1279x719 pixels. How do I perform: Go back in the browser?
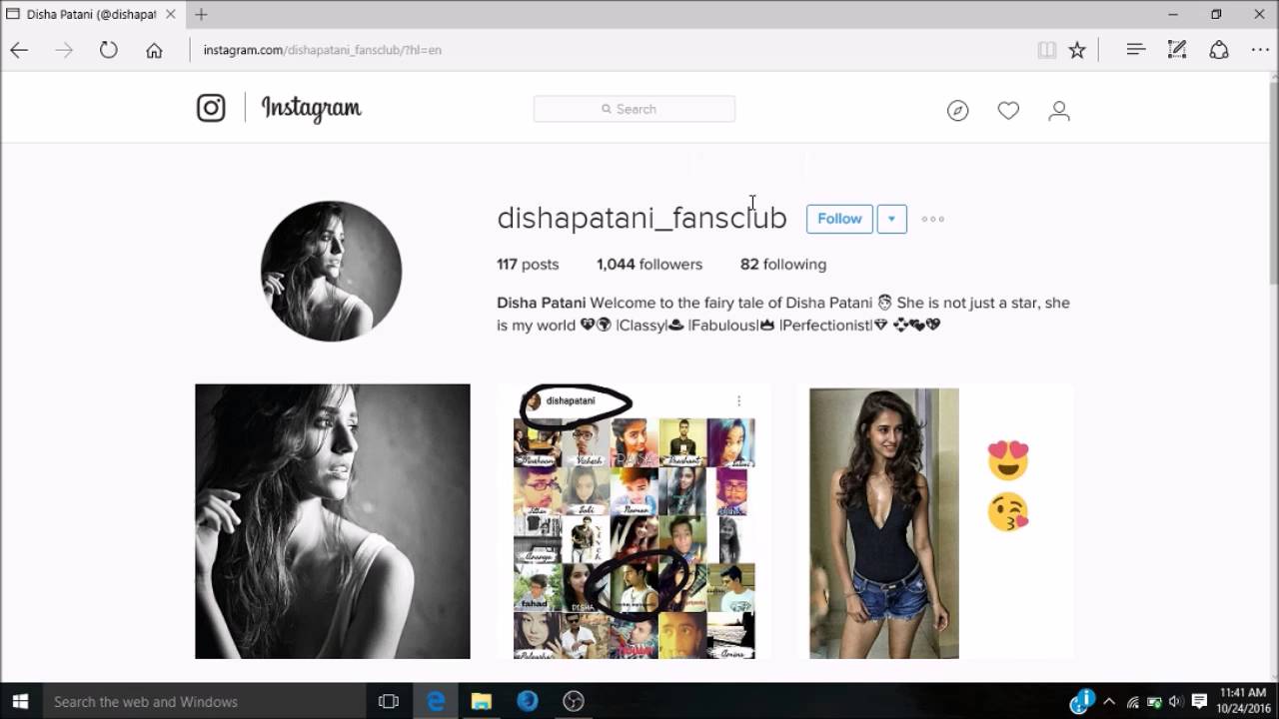(x=20, y=50)
